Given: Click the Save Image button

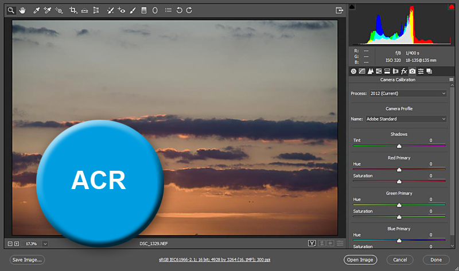Looking at the screenshot, I should pyautogui.click(x=27, y=260).
